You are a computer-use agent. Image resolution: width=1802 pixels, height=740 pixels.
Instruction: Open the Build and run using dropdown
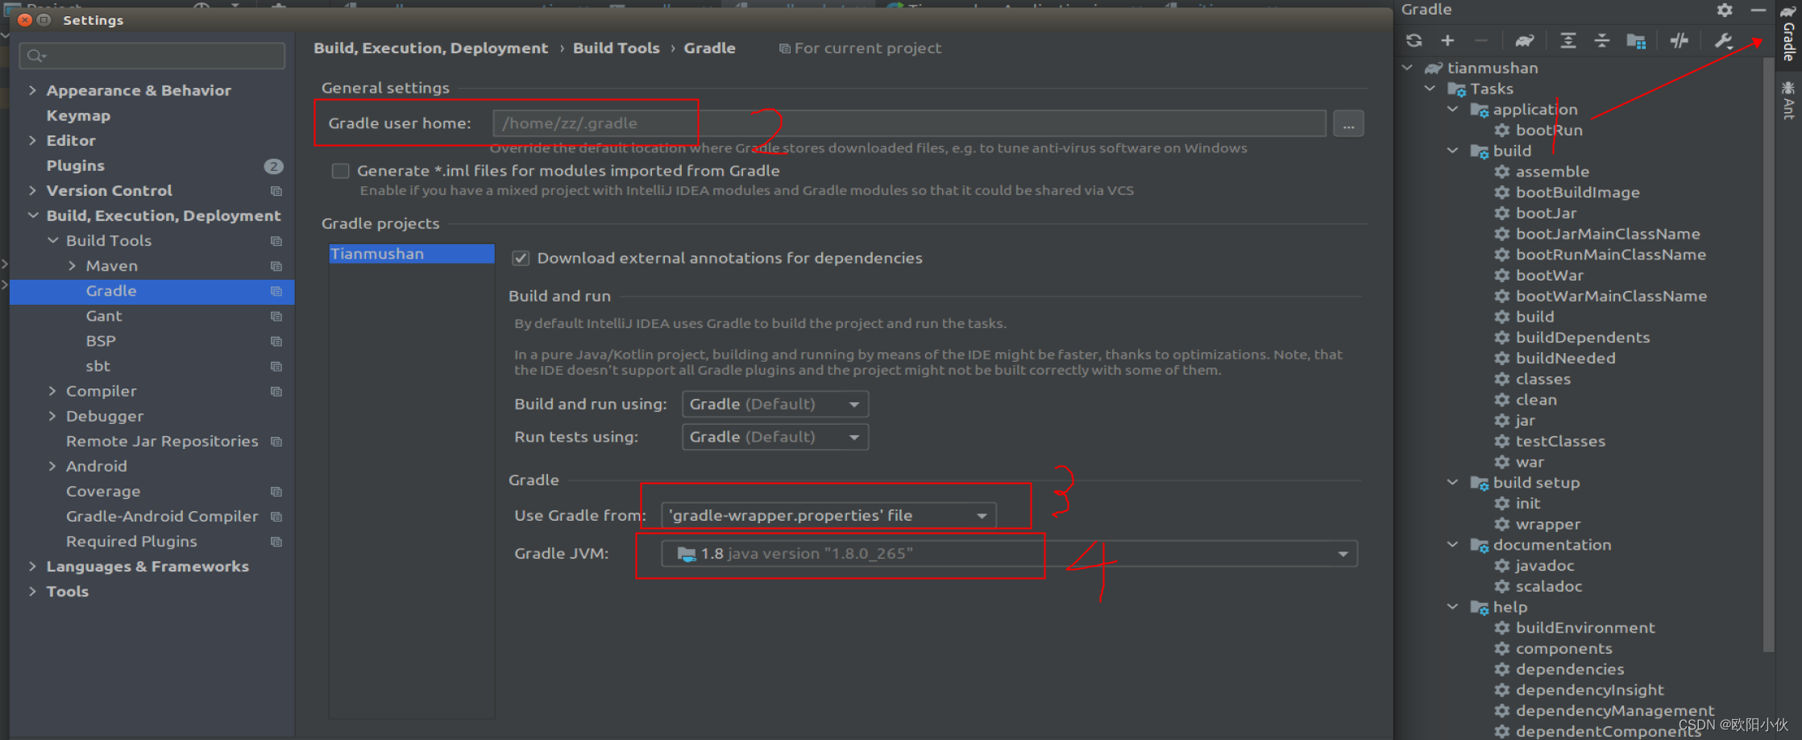(853, 404)
